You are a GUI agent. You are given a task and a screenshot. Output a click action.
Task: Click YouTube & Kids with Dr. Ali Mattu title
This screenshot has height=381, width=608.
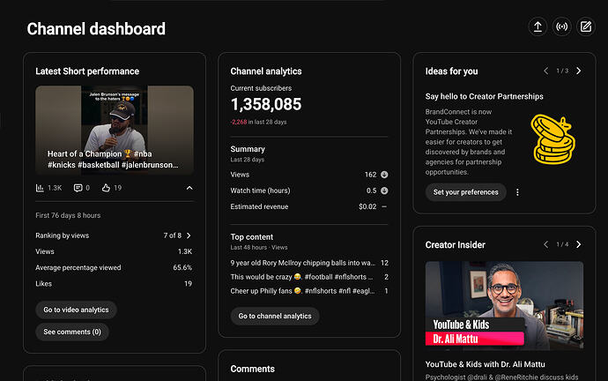pyautogui.click(x=486, y=364)
